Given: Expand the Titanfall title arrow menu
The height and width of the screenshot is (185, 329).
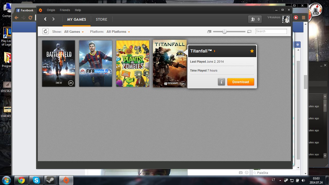Looking at the screenshot, I should pos(215,51).
